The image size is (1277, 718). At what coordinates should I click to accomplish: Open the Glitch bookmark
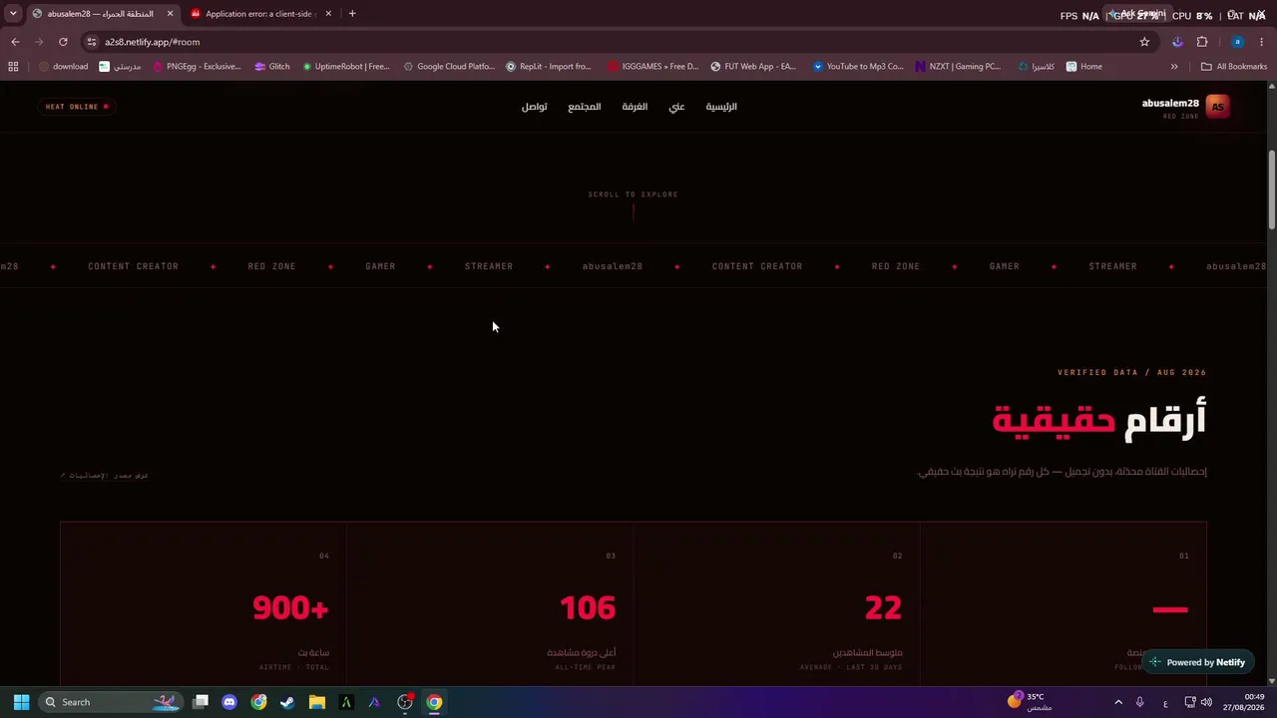[x=271, y=67]
